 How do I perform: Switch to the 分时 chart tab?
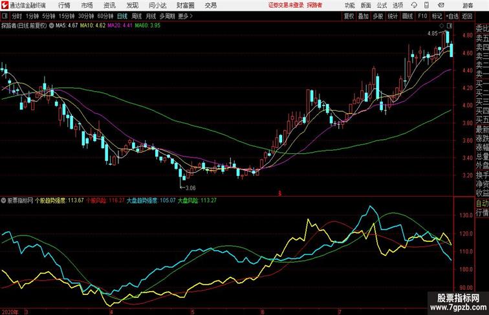(17, 16)
